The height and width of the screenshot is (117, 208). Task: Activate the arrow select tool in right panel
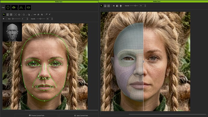coord(102,6)
